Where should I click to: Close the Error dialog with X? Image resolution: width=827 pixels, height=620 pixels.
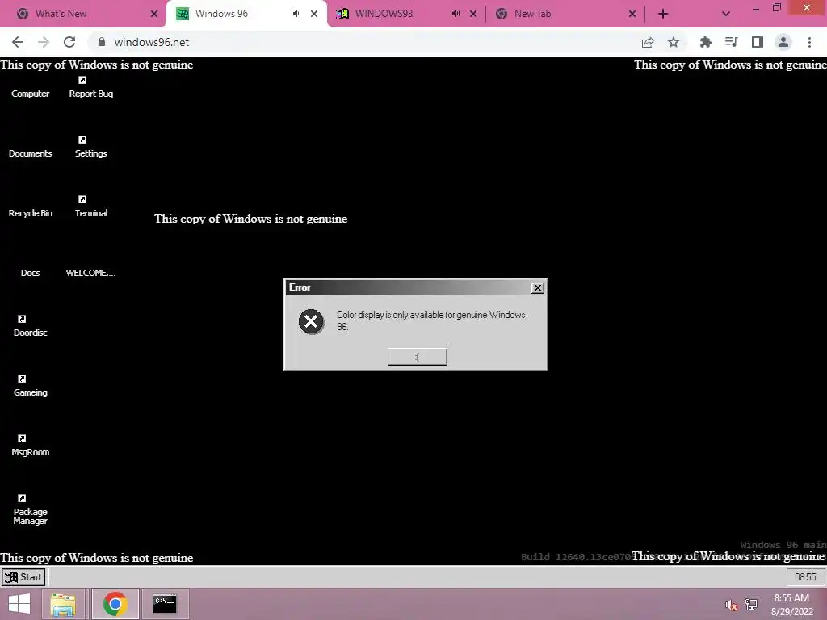pyautogui.click(x=537, y=287)
